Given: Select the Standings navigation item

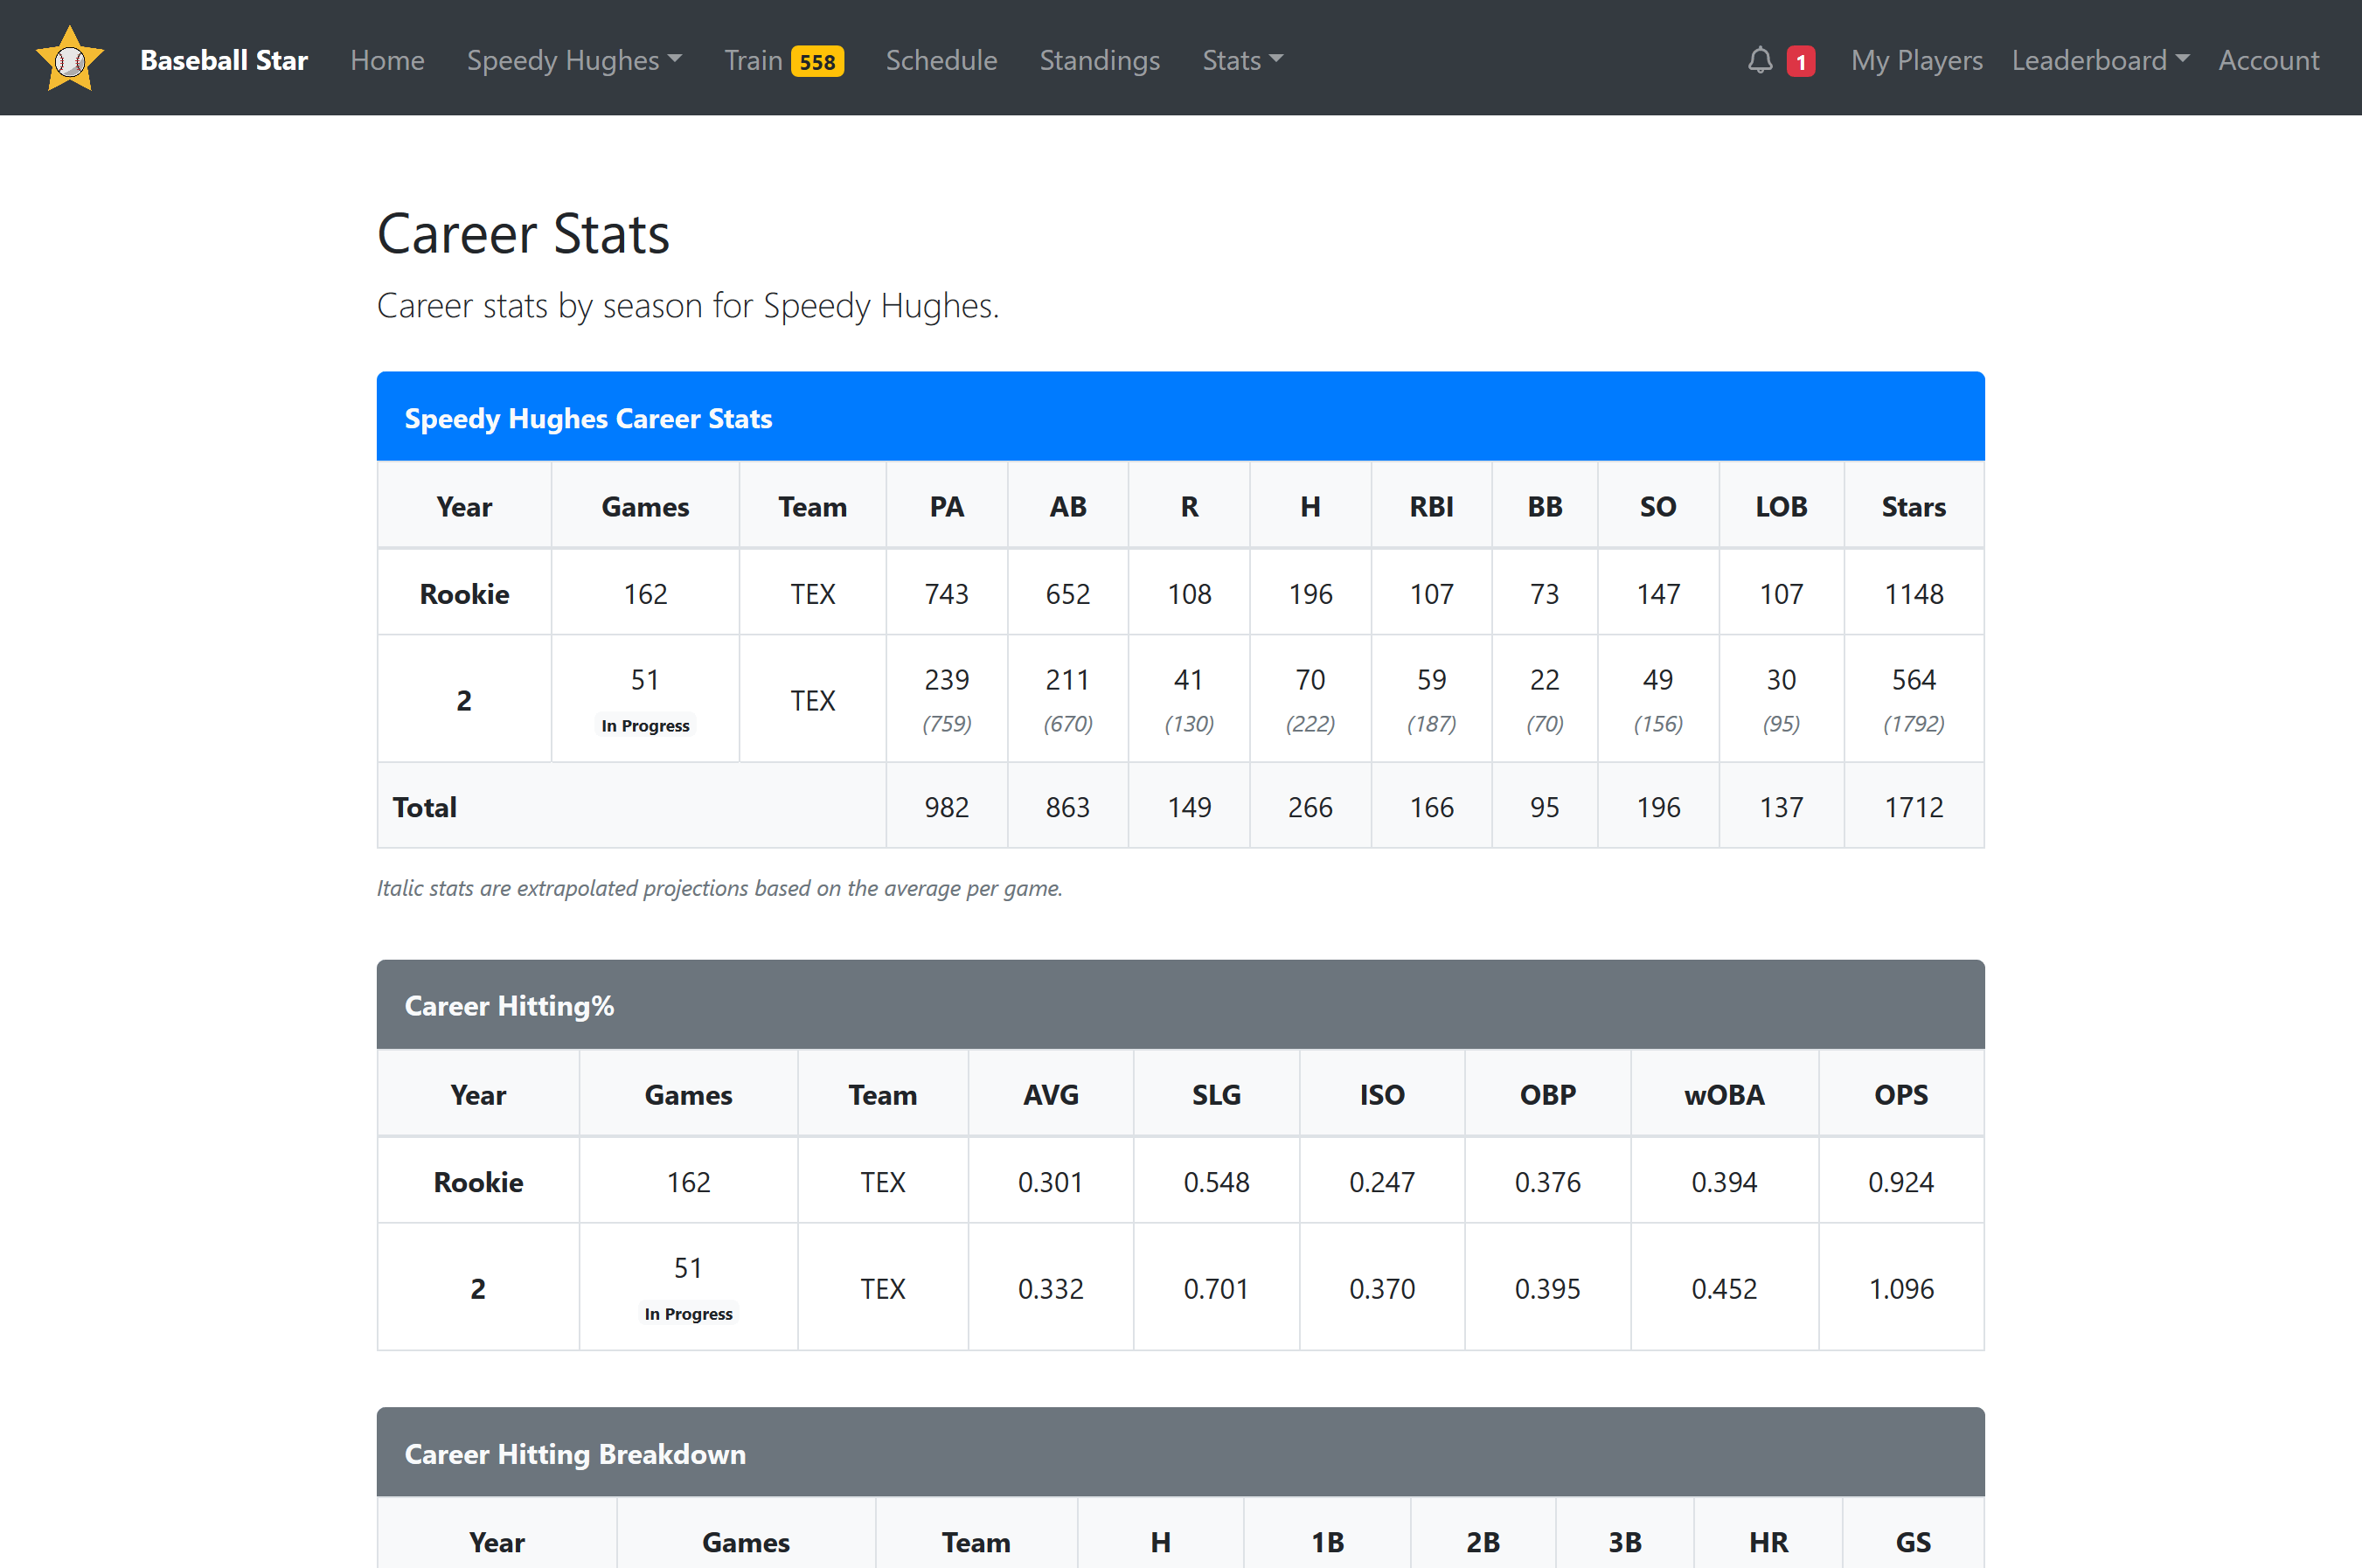Looking at the screenshot, I should click(x=1100, y=60).
